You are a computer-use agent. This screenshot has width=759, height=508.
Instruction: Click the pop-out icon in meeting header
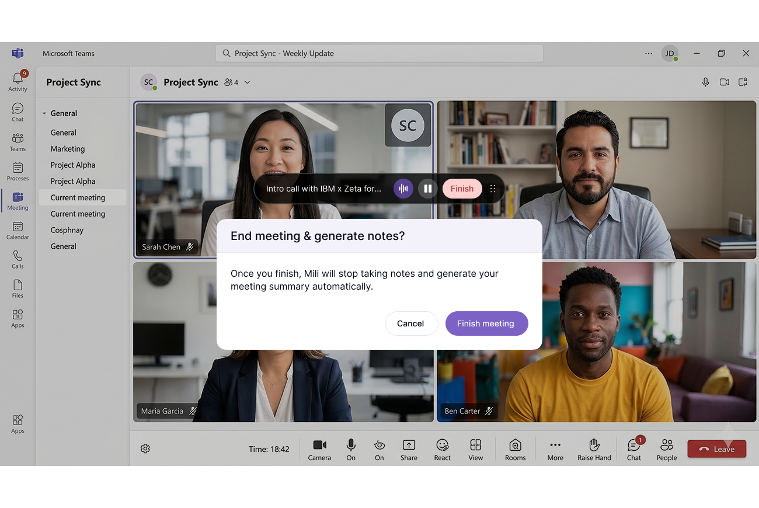[743, 82]
